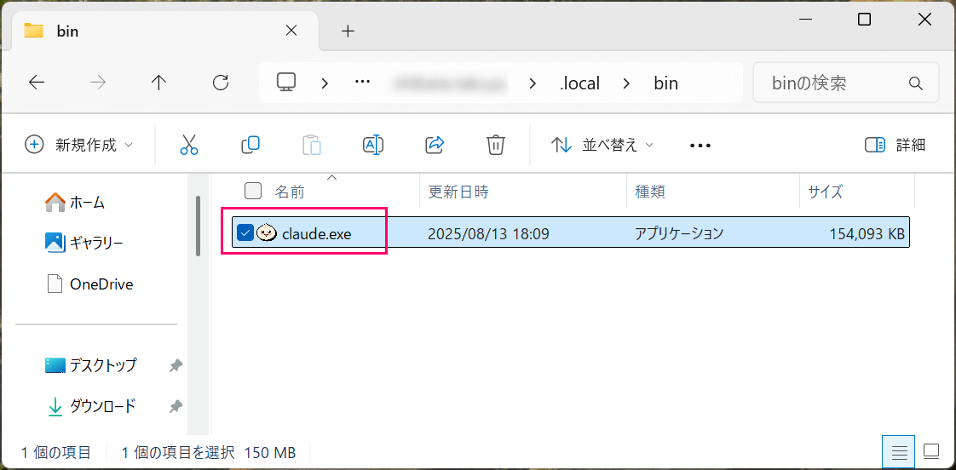Image resolution: width=956 pixels, height=470 pixels.
Task: Open ギャラリー in the navigation pane
Action: (84, 244)
